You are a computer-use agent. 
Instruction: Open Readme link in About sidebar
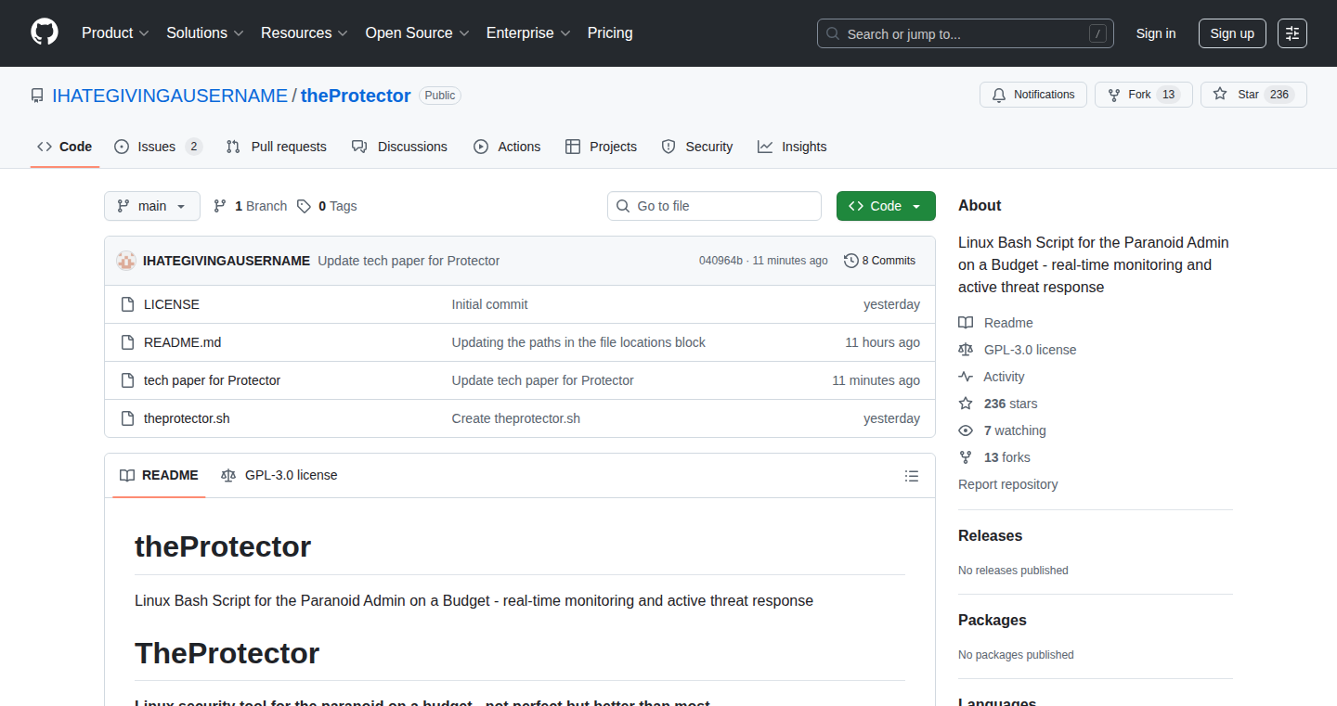(x=996, y=323)
